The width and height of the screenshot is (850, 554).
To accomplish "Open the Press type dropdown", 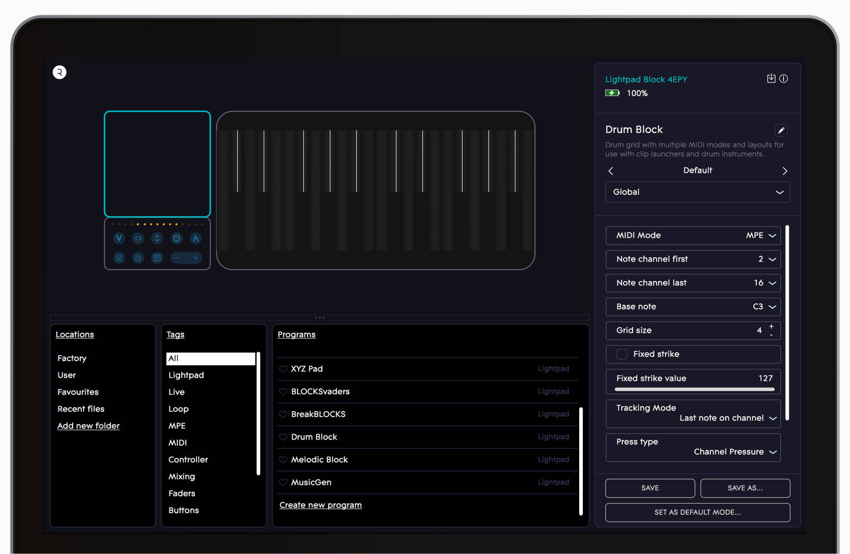I will pyautogui.click(x=693, y=447).
